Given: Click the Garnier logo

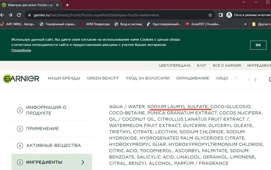Looking at the screenshot, I should point(21,78).
